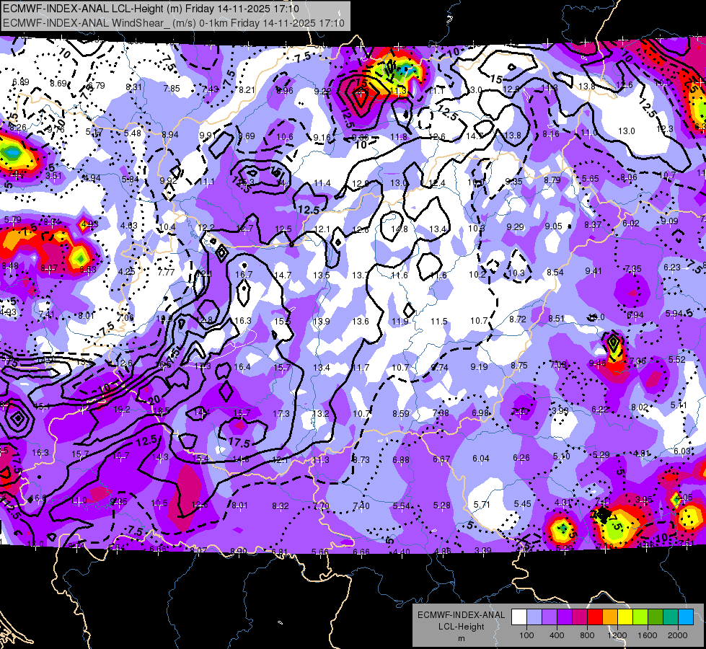This screenshot has height=649, width=706.
Task: Click the 5.65 wind shear value
Action: click(x=590, y=178)
